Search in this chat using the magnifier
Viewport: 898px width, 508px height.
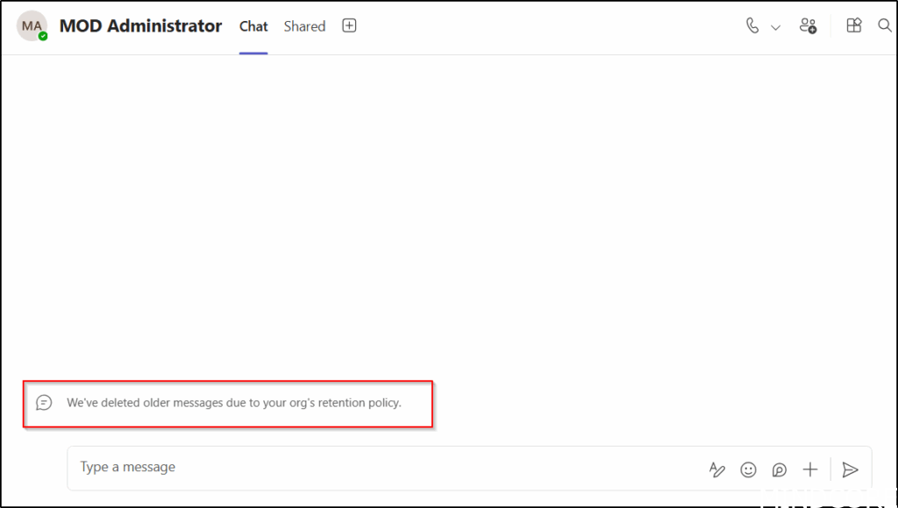click(885, 26)
